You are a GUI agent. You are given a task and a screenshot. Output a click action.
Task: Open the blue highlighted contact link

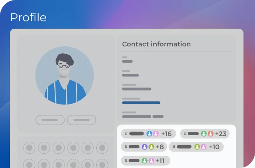pyautogui.click(x=141, y=102)
